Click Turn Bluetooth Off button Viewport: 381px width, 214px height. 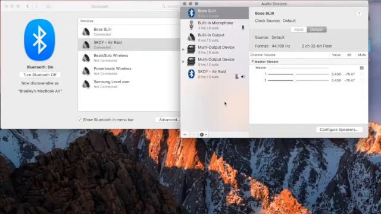pos(40,75)
